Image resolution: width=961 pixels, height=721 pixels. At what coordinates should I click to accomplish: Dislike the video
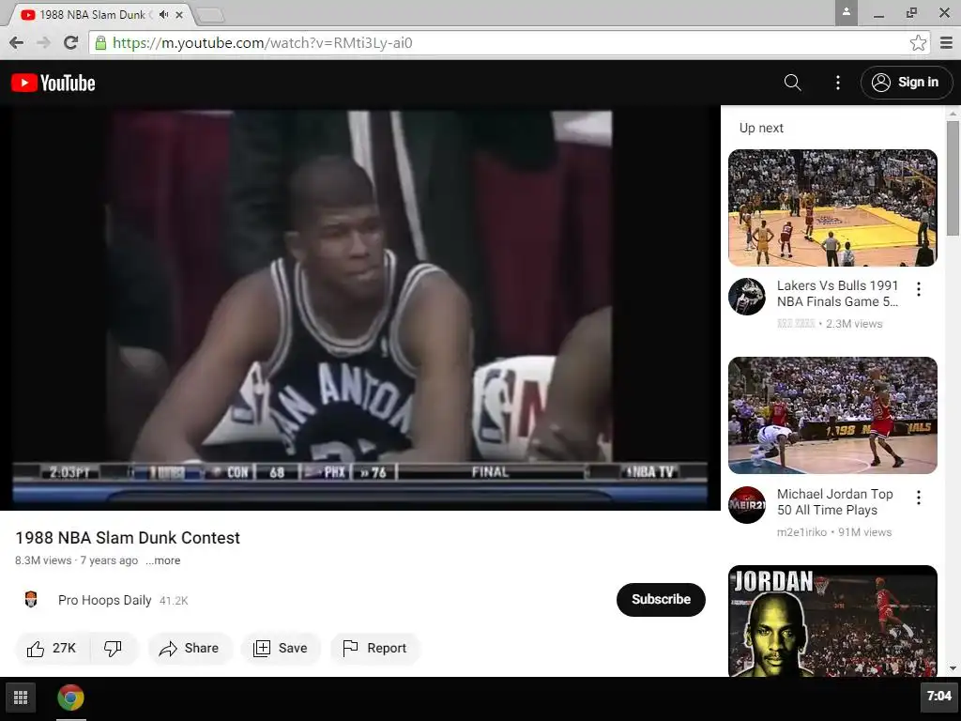[114, 648]
